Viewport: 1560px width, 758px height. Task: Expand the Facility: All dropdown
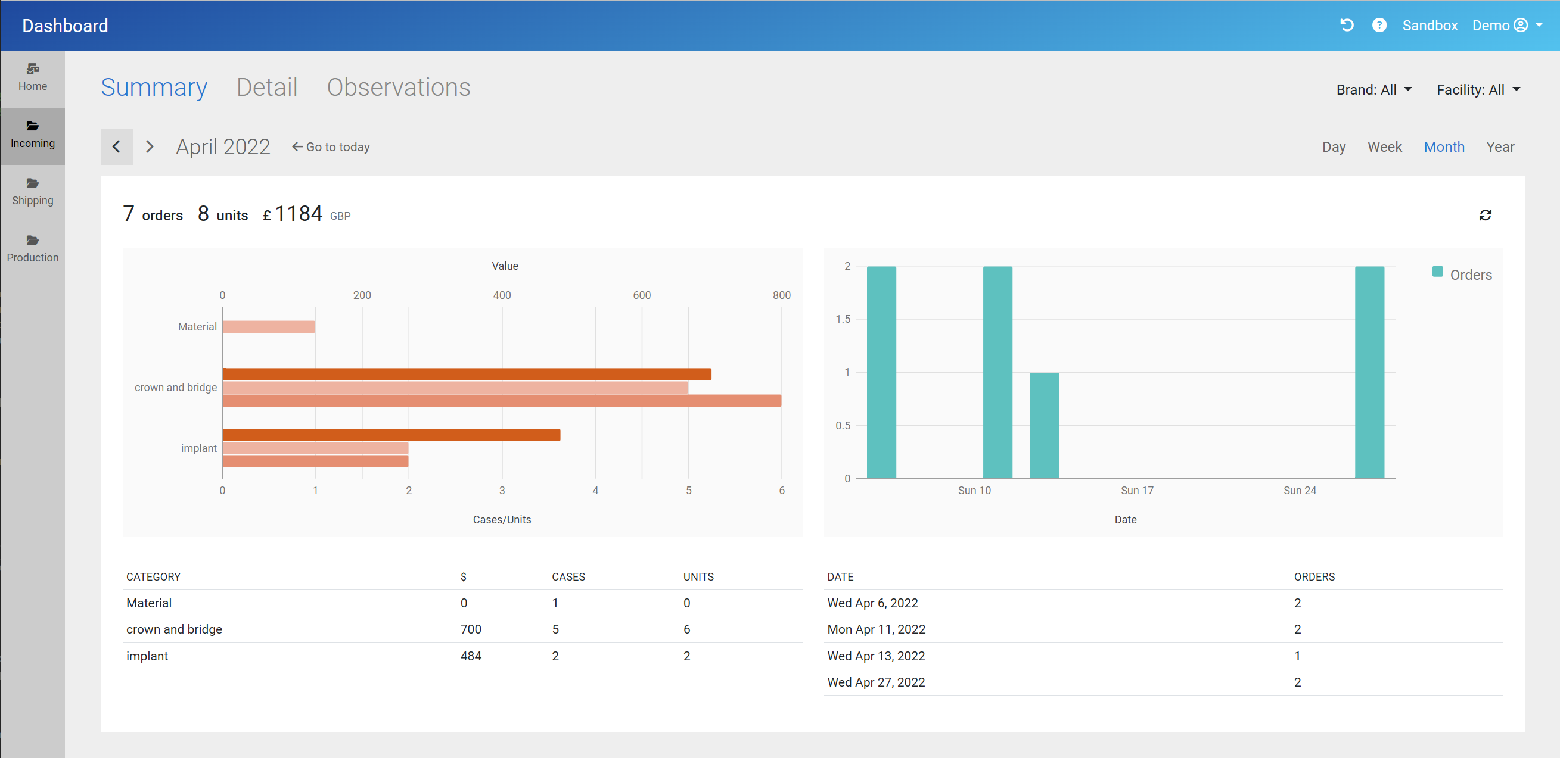click(x=1478, y=90)
